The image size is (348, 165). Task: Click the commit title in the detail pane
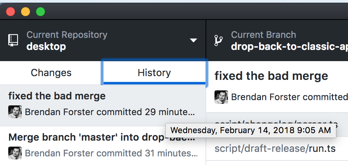pyautogui.click(x=271, y=76)
